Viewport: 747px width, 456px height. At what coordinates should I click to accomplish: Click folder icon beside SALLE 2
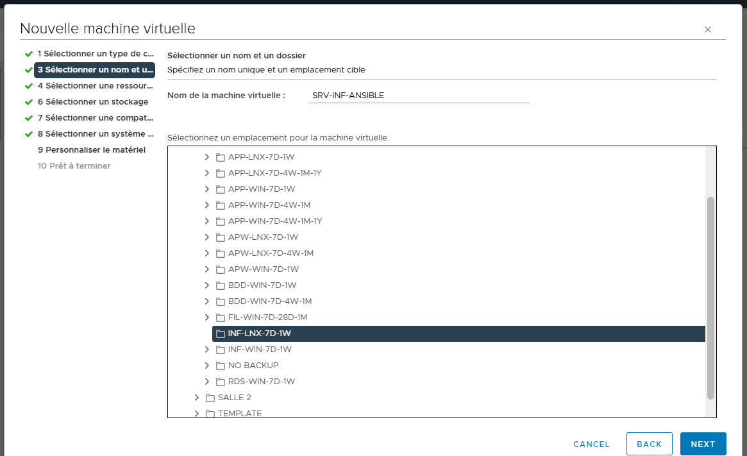pyautogui.click(x=210, y=398)
